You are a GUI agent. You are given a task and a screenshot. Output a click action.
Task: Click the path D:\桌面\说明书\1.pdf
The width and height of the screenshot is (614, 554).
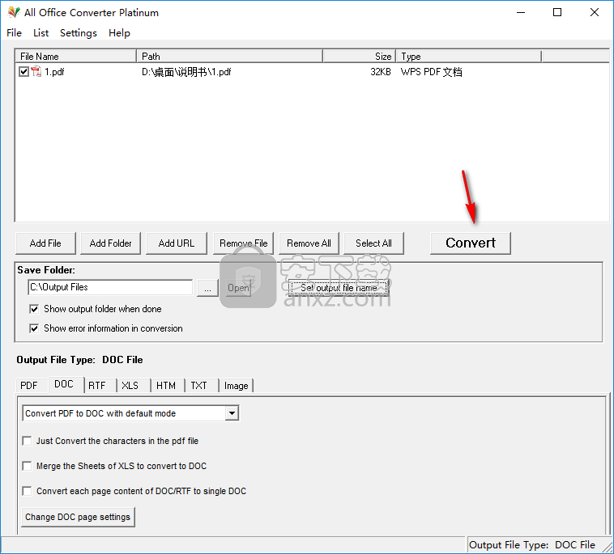click(186, 72)
